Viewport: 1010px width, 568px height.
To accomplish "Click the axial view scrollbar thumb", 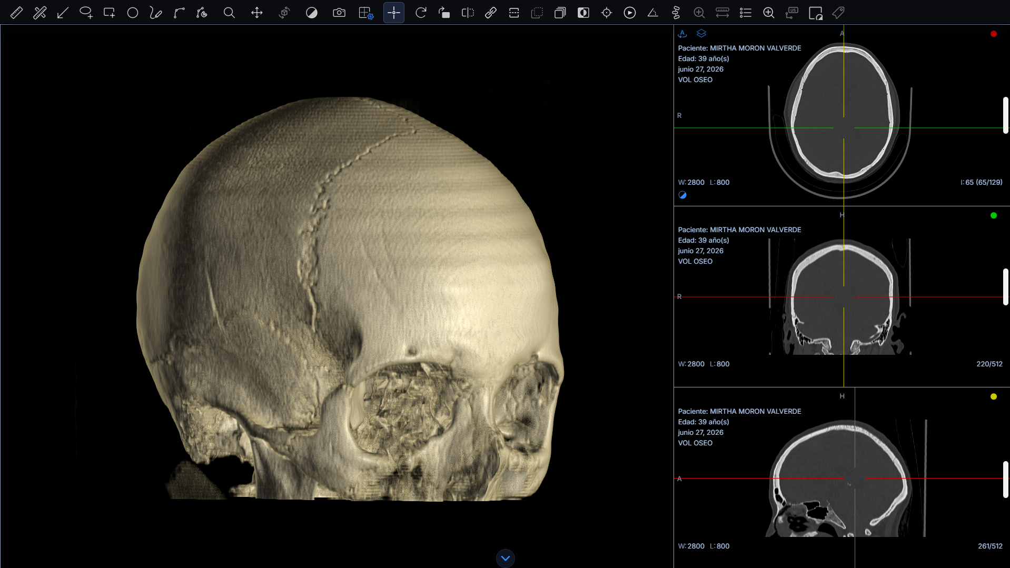I will coord(1005,115).
